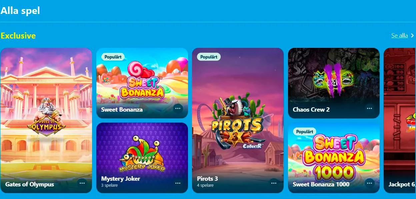Select the Mystery Joker game thumbnail
Image resolution: width=416 pixels, height=199 pixels.
pyautogui.click(x=142, y=158)
